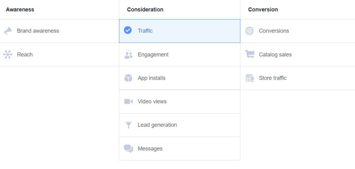Viewport: 355px width, 169px height.
Task: Click the Reach network icon
Action: point(8,54)
